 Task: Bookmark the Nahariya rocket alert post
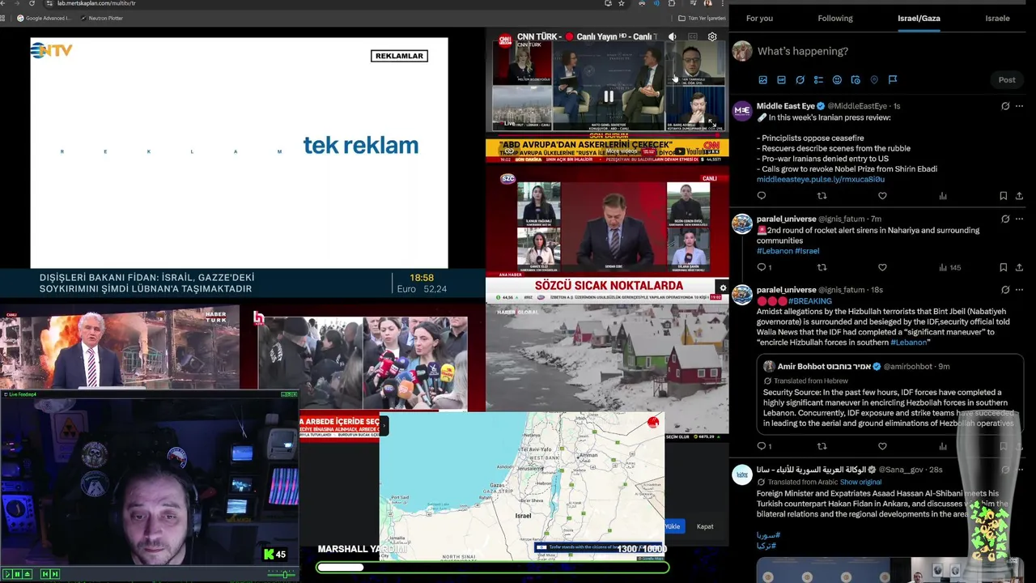1004,267
